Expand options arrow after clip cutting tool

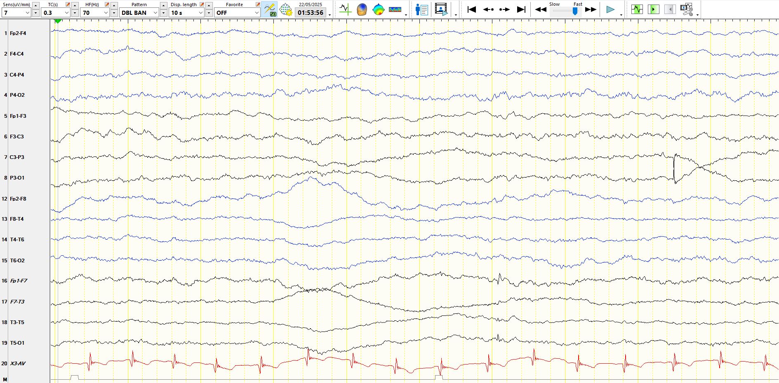[x=697, y=15]
